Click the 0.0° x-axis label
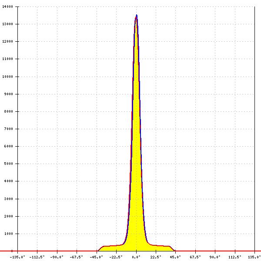 136,257
